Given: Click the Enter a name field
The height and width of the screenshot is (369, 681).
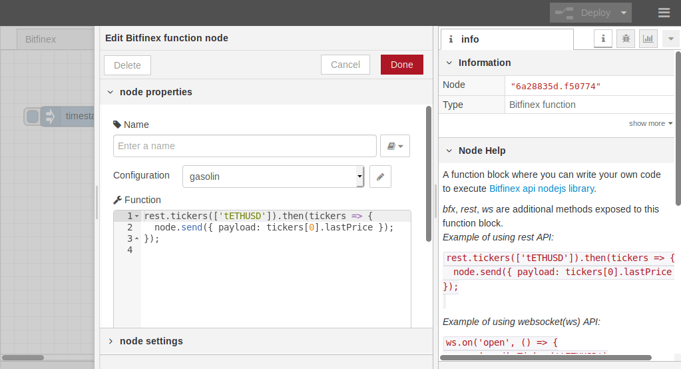Looking at the screenshot, I should (244, 146).
